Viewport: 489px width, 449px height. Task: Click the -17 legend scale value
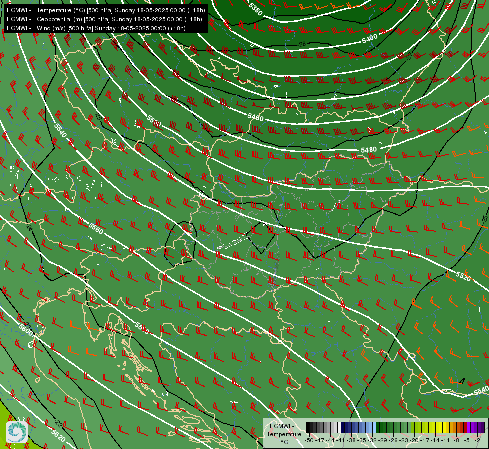point(425,441)
